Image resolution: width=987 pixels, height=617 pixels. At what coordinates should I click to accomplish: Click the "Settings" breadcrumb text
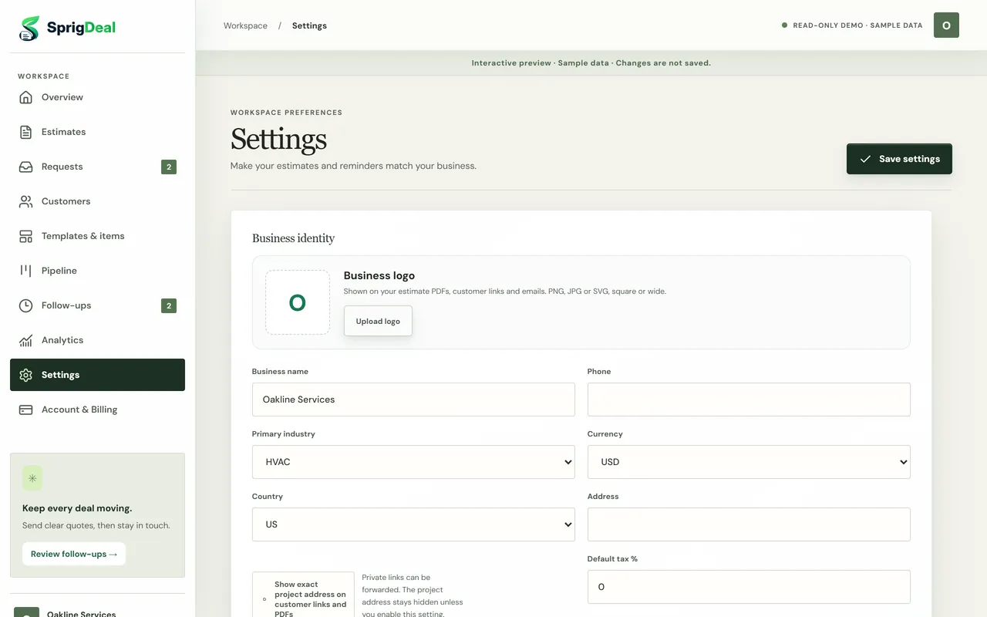(x=309, y=25)
